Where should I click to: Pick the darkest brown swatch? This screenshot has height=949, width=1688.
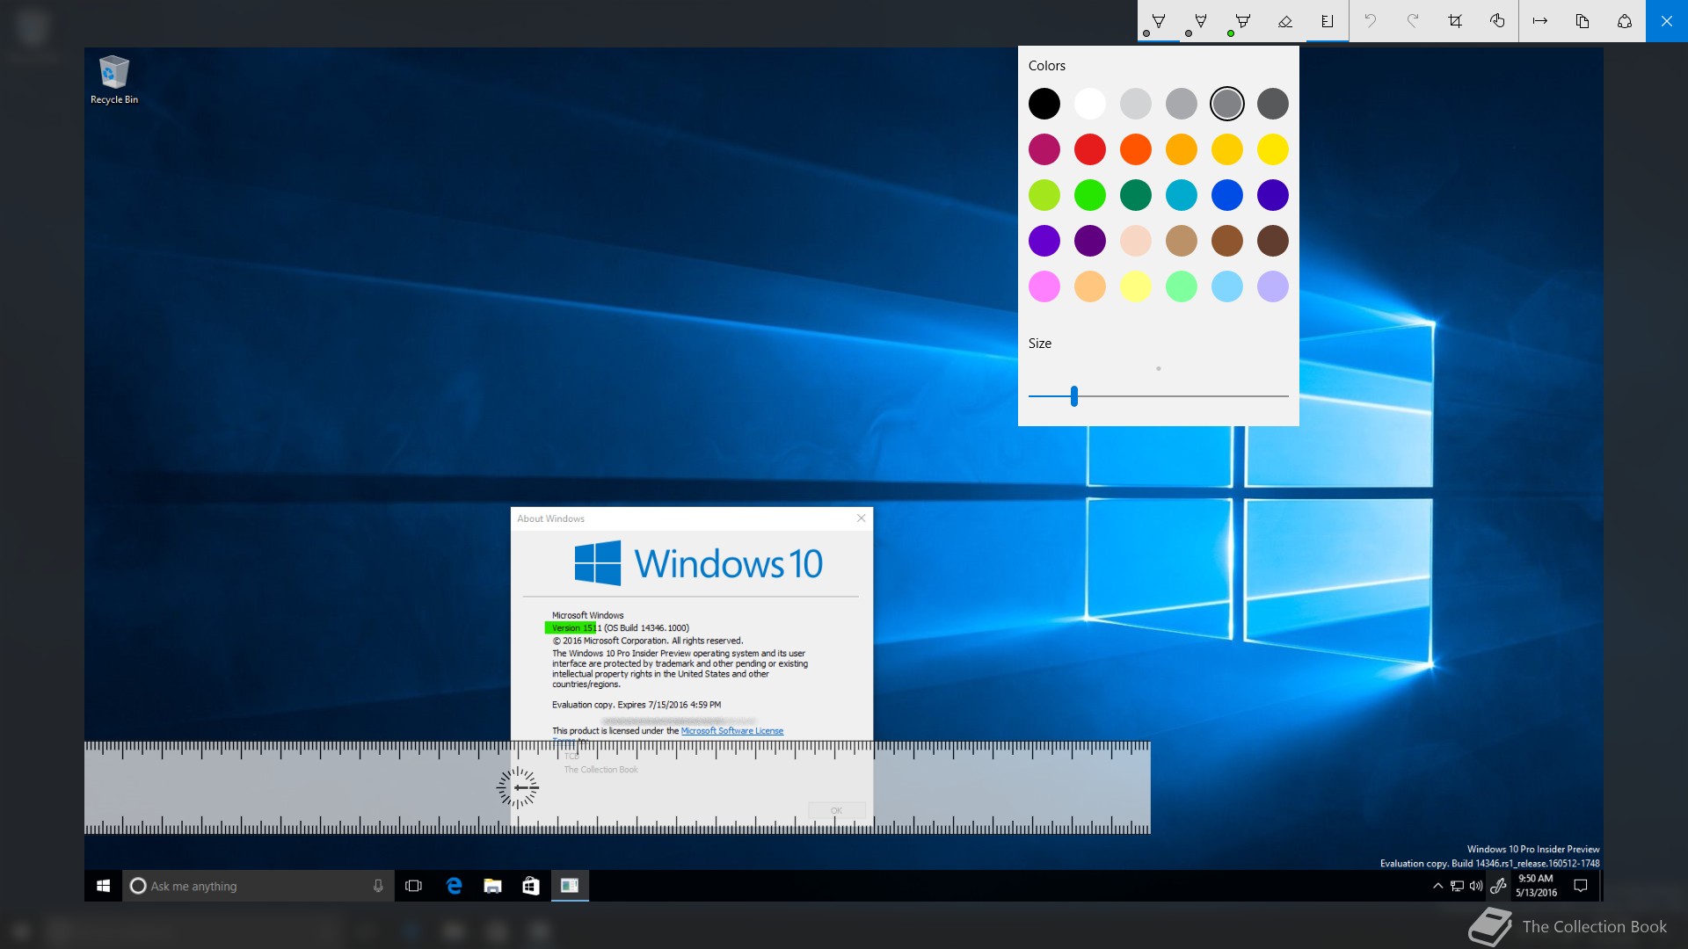[1273, 241]
